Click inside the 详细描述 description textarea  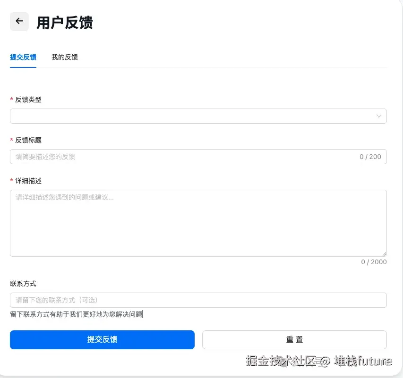198,222
